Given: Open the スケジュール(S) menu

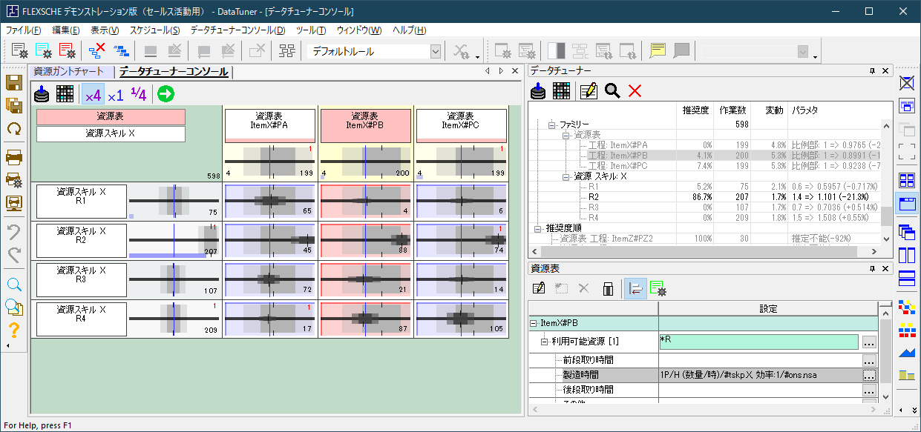Looking at the screenshot, I should pyautogui.click(x=154, y=30).
